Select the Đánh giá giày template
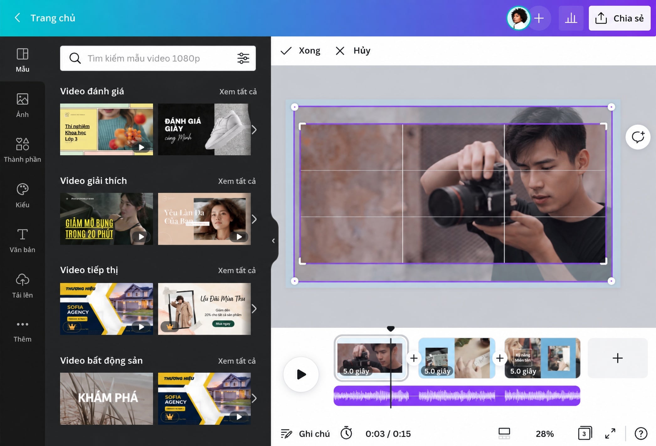This screenshot has height=446, width=656. click(204, 129)
